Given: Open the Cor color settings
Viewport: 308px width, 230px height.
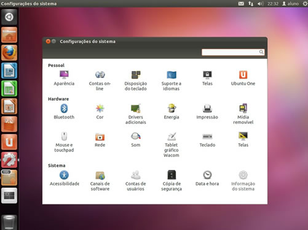Looking at the screenshot, I should (100, 112).
